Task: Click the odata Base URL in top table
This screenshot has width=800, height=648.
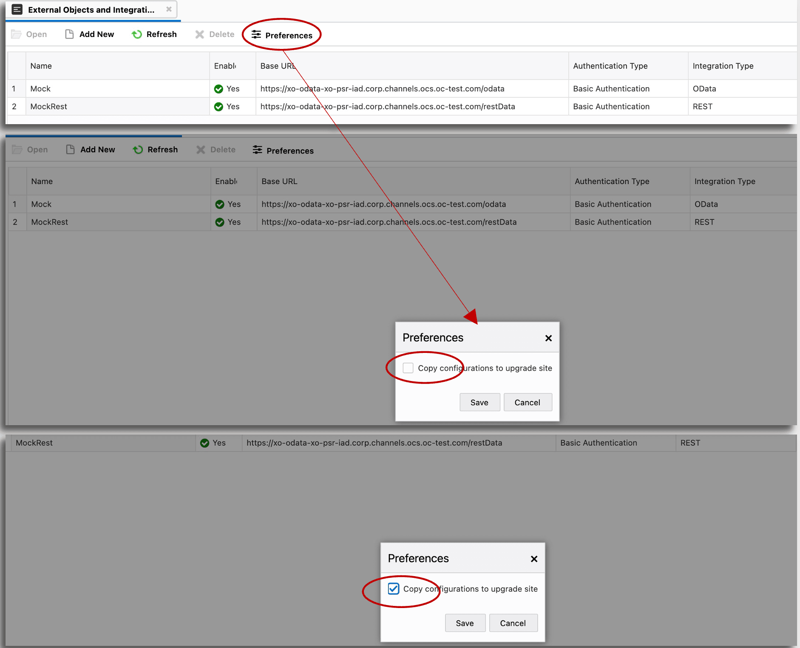Action: coord(383,88)
